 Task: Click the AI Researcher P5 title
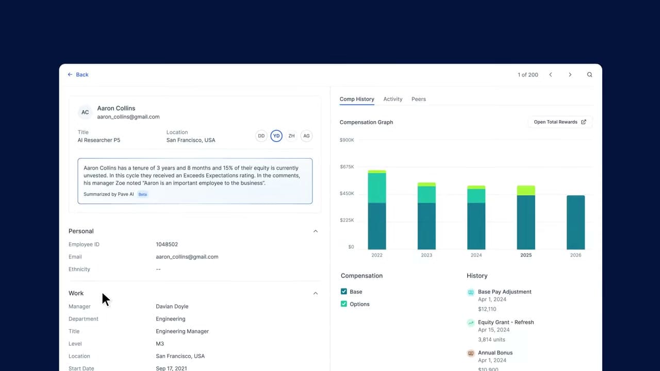point(99,140)
